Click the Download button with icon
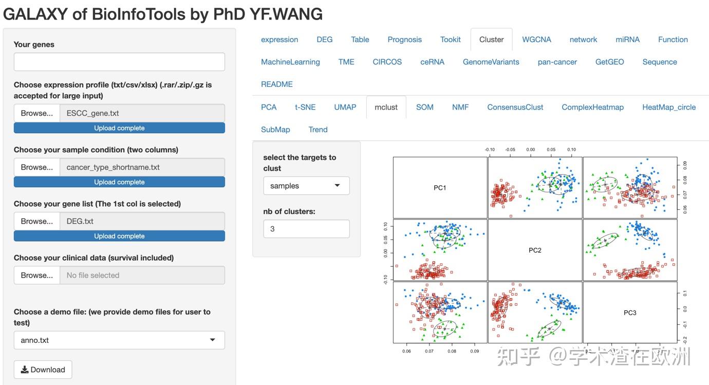The image size is (709, 385). 43,370
